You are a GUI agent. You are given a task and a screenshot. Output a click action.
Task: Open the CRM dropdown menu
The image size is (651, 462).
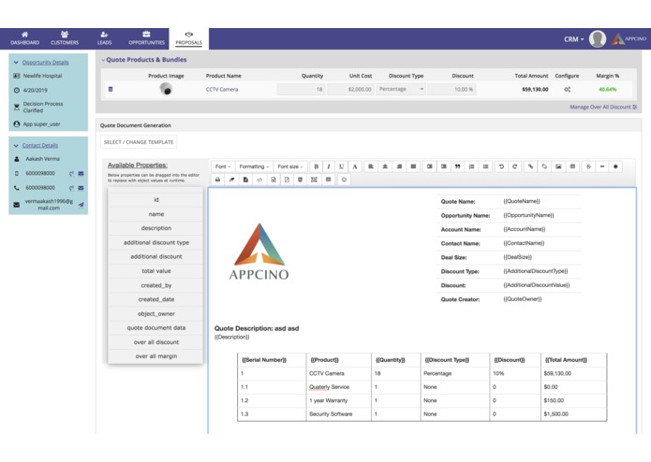point(574,39)
